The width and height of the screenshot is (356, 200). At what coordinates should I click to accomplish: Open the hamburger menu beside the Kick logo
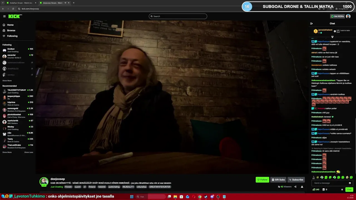tap(4, 16)
